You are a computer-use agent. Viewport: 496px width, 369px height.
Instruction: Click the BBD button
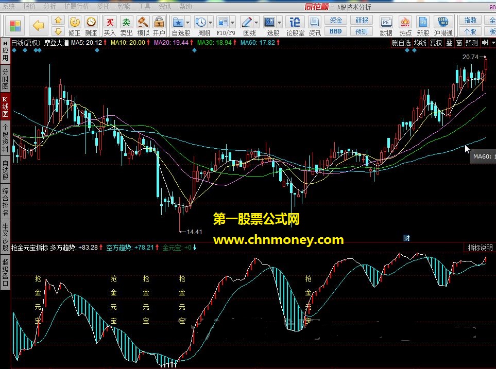[336, 31]
